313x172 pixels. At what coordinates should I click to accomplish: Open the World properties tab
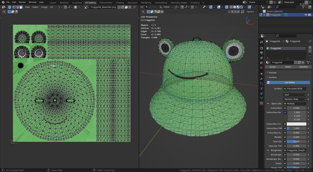coord(262,68)
